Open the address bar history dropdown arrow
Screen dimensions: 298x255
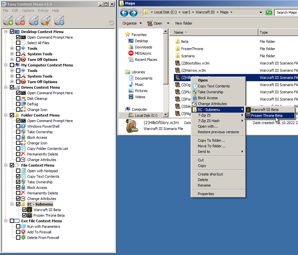(x=261, y=12)
